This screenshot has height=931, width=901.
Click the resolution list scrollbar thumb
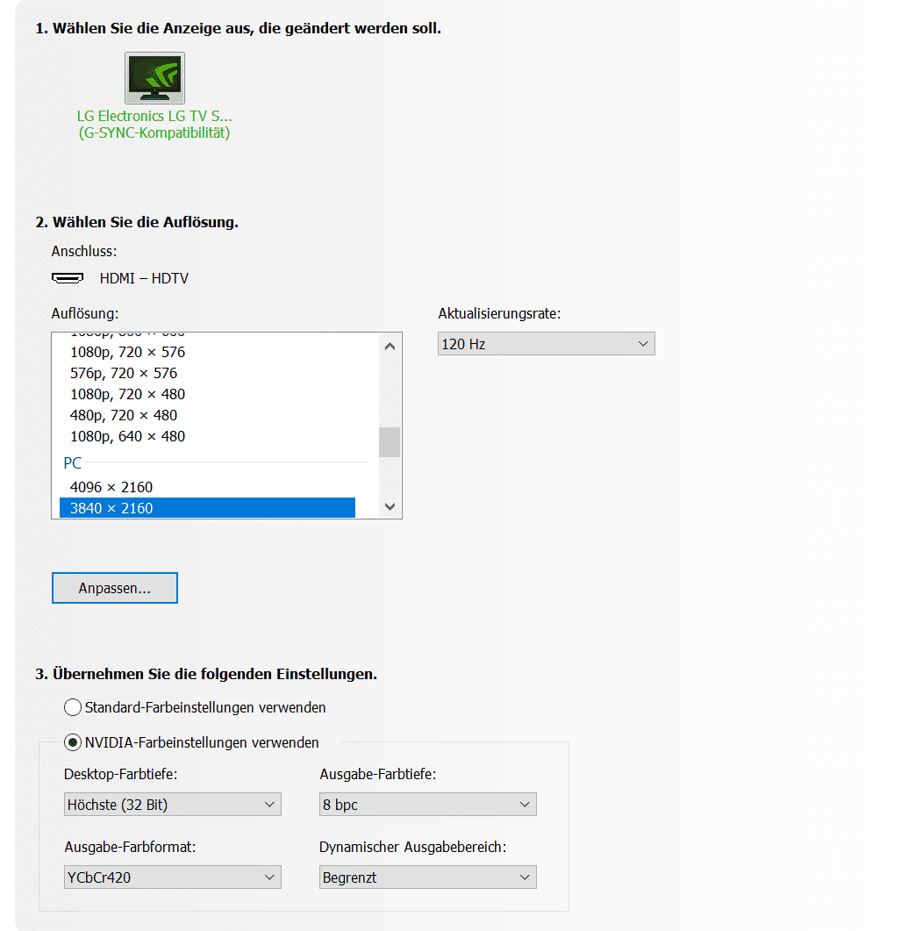(x=390, y=442)
